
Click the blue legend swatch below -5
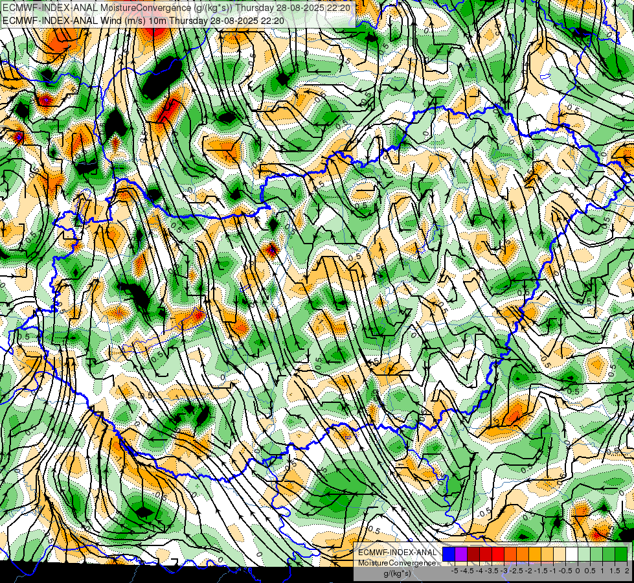[x=449, y=554]
